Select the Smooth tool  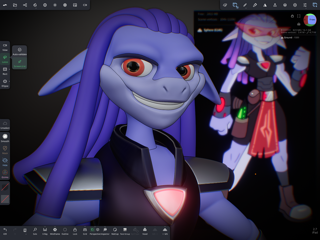5,138
